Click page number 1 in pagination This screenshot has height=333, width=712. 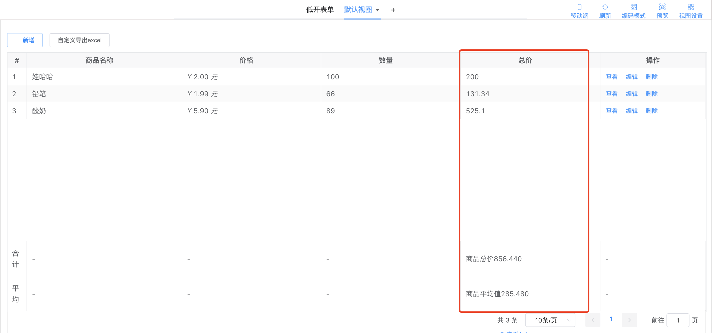point(611,319)
